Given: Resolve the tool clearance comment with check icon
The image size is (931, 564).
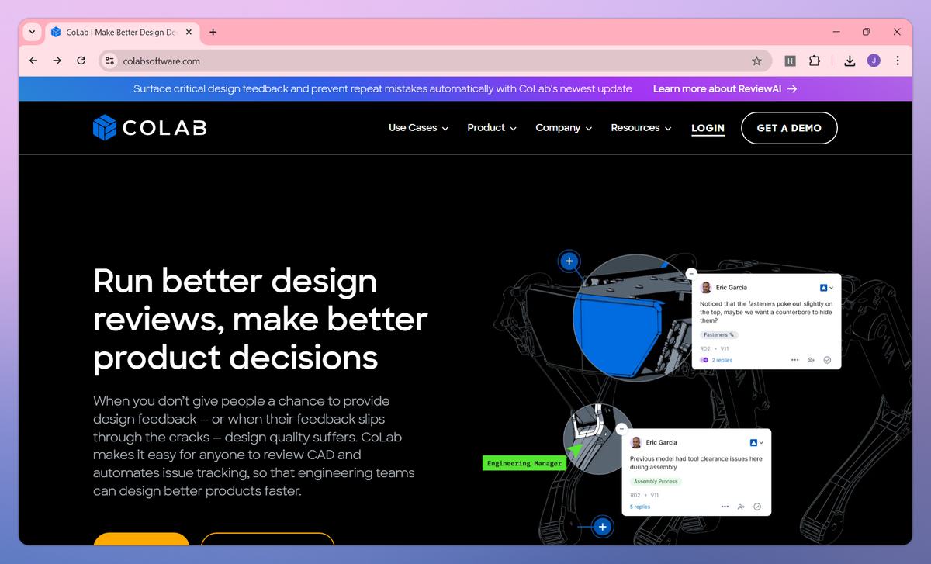Looking at the screenshot, I should pos(757,507).
